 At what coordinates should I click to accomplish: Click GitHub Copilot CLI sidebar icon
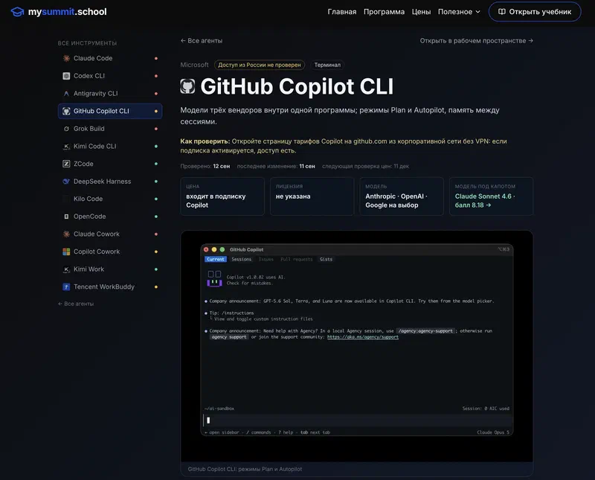(66, 111)
